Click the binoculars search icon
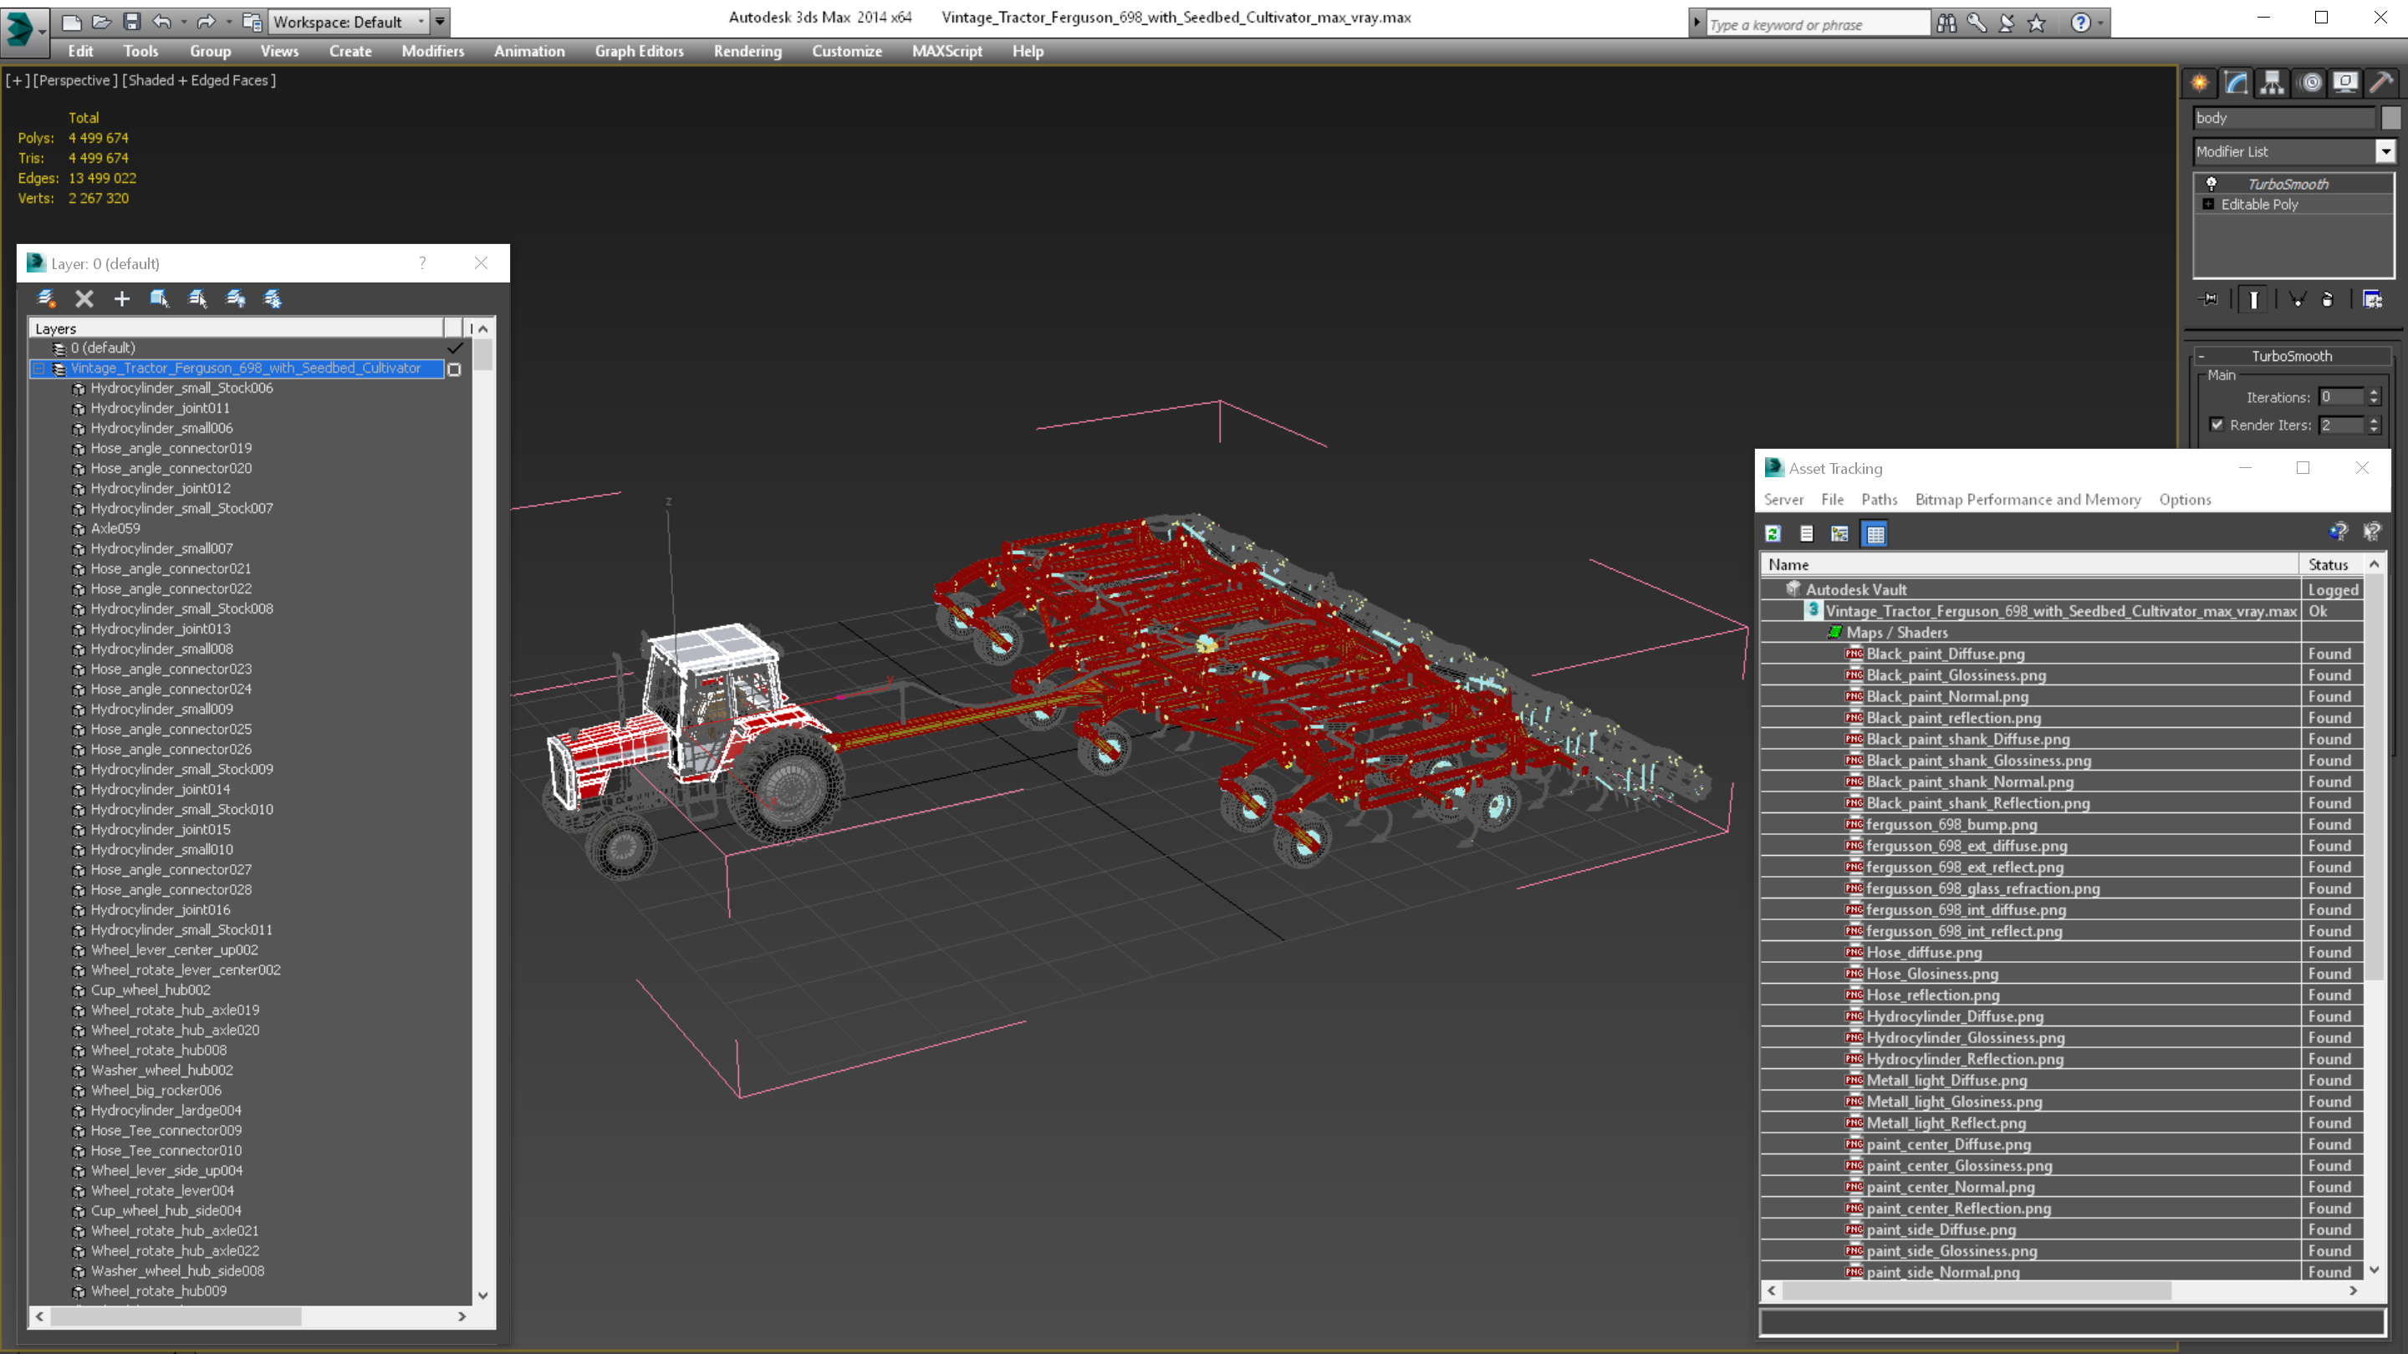 [1946, 23]
